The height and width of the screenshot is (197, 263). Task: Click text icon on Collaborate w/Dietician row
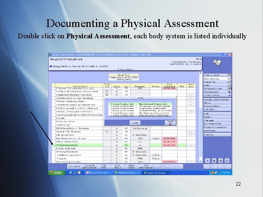pos(107,92)
